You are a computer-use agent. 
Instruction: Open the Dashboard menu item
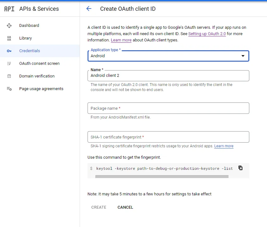[29, 26]
